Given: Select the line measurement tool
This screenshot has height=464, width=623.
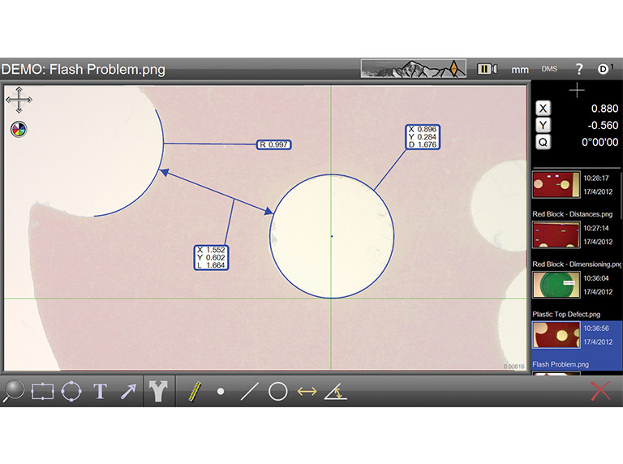Looking at the screenshot, I should coord(249,392).
